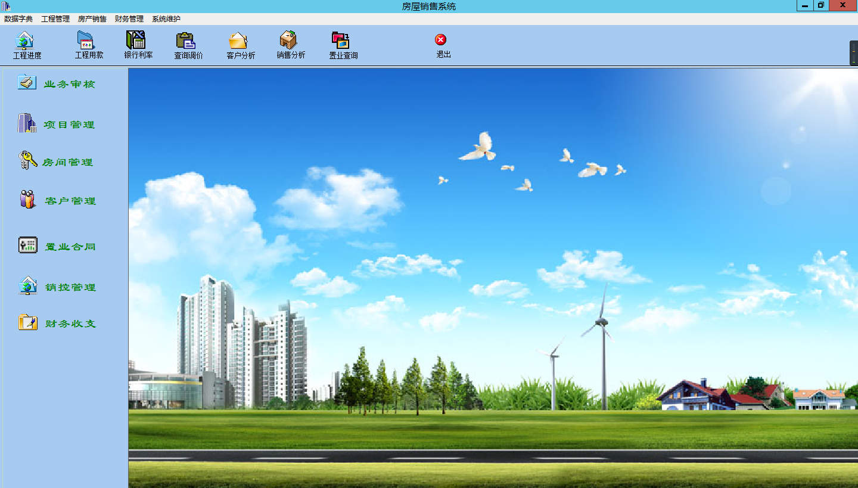Open the 工程进度 toolbar icon

point(24,40)
